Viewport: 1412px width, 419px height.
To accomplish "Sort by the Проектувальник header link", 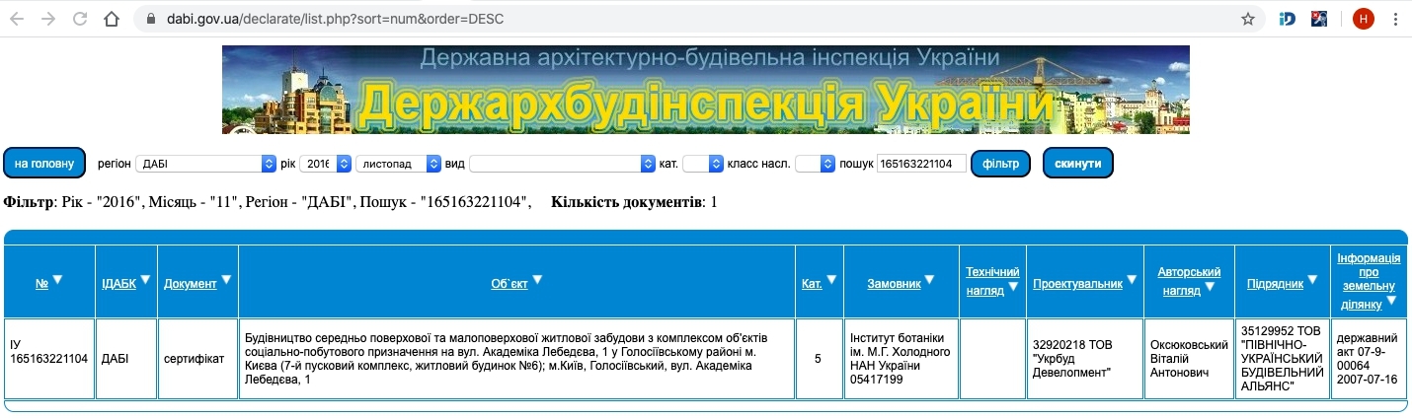I will [x=1078, y=284].
